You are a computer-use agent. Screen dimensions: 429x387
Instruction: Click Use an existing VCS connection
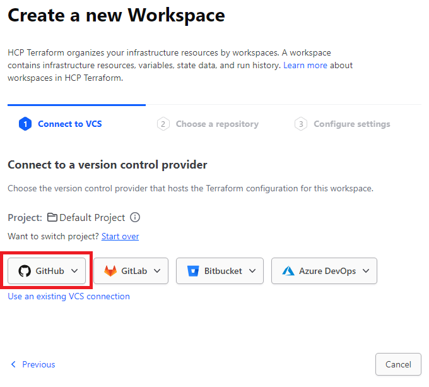[x=69, y=296]
